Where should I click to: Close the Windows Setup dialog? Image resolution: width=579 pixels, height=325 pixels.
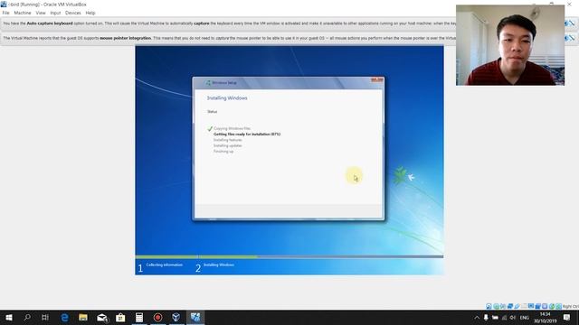tap(376, 79)
